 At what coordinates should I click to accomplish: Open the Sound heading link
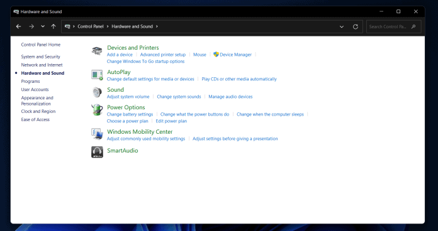[115, 90]
